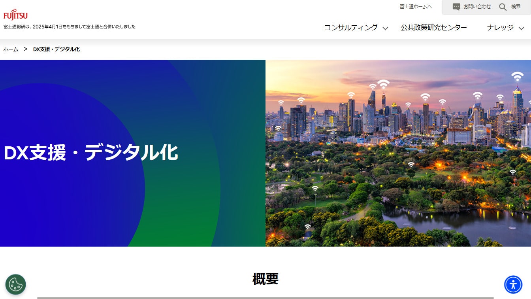Screen dimensions: 531x299
Task: Expand the ナレッジ chevron arrow
Action: pos(521,28)
